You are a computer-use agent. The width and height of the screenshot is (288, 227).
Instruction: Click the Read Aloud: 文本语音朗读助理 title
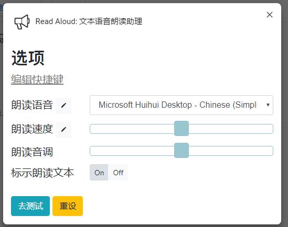[x=89, y=21]
